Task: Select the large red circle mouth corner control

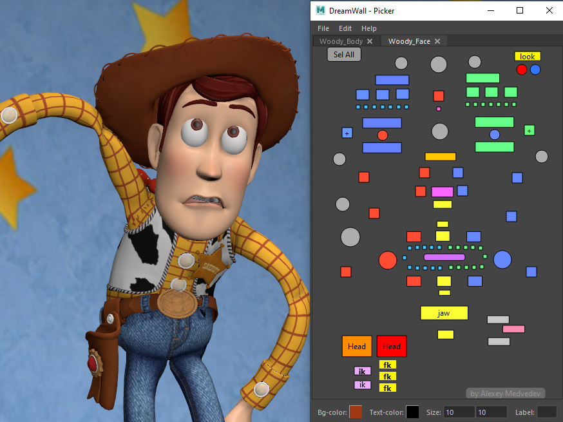Action: [x=388, y=260]
